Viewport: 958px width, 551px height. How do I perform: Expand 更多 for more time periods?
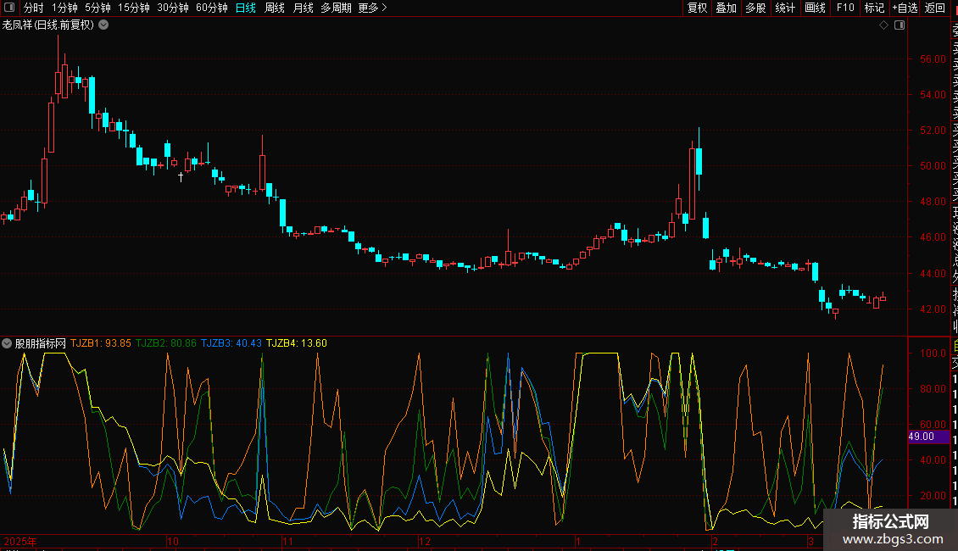pos(372,8)
